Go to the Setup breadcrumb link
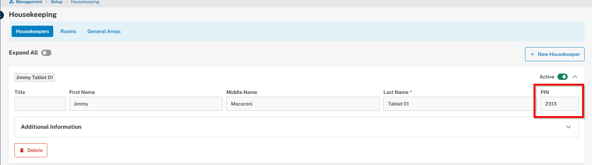 (56, 2)
